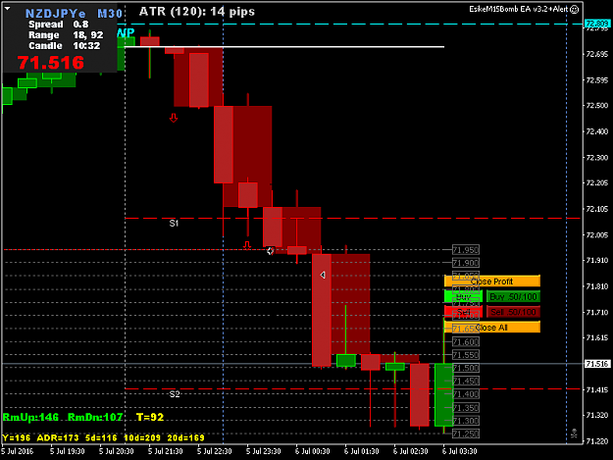Click the large red candle at 6 Jul 00:30
Image resolution: width=613 pixels, height=460 pixels.
pyautogui.click(x=322, y=310)
